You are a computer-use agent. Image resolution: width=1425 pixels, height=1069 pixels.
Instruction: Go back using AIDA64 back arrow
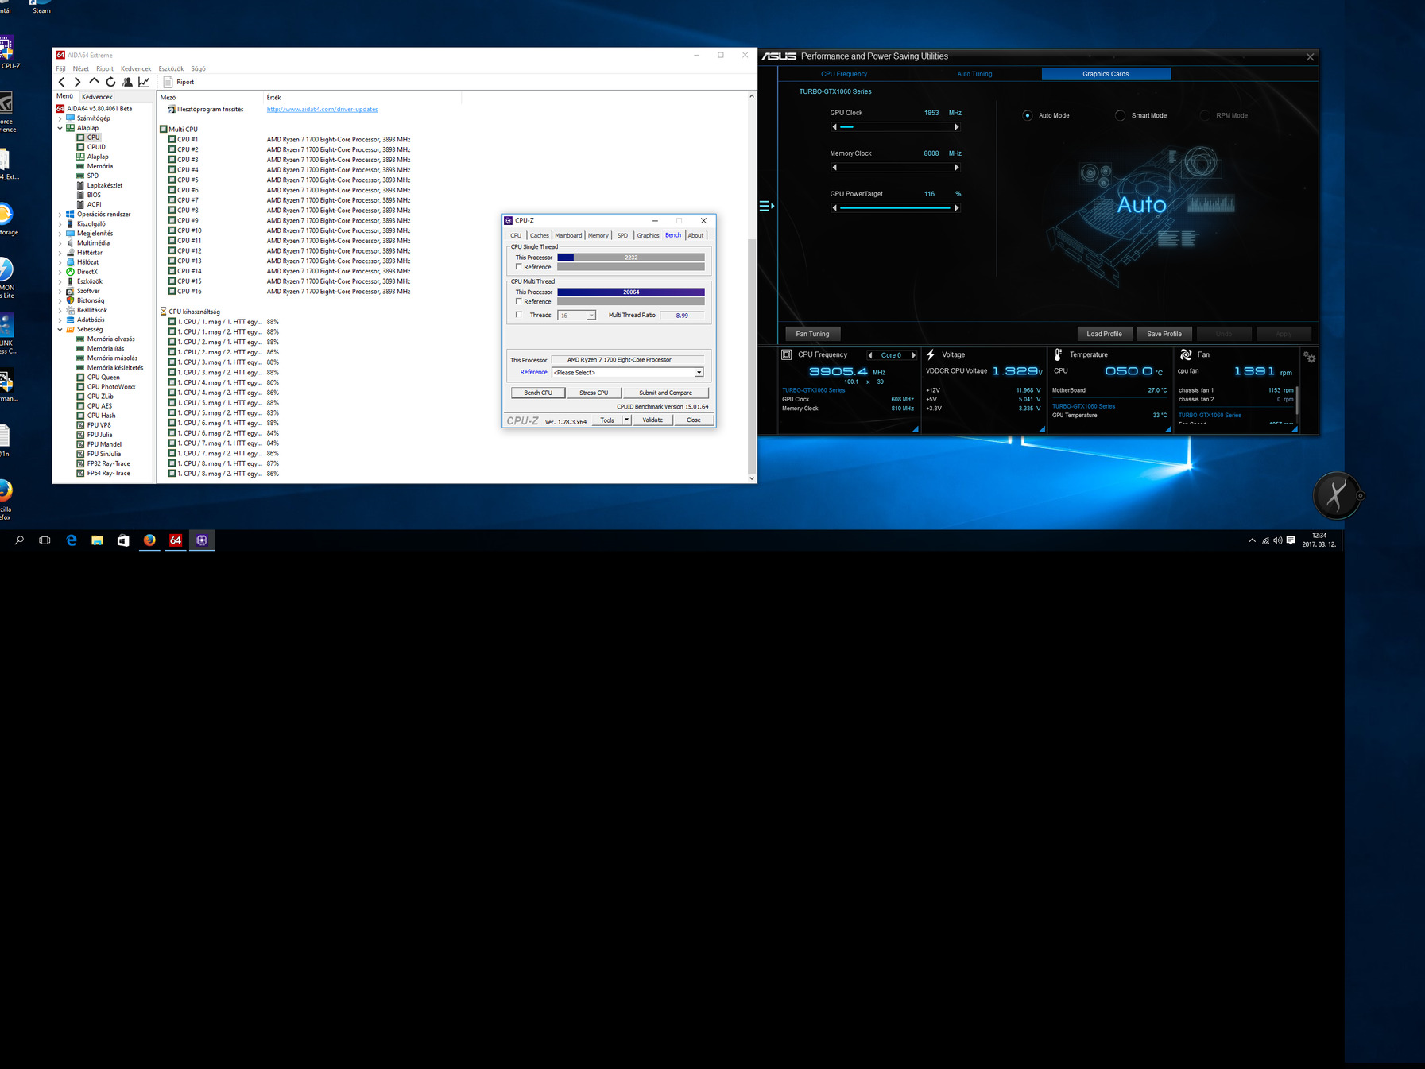tap(61, 82)
